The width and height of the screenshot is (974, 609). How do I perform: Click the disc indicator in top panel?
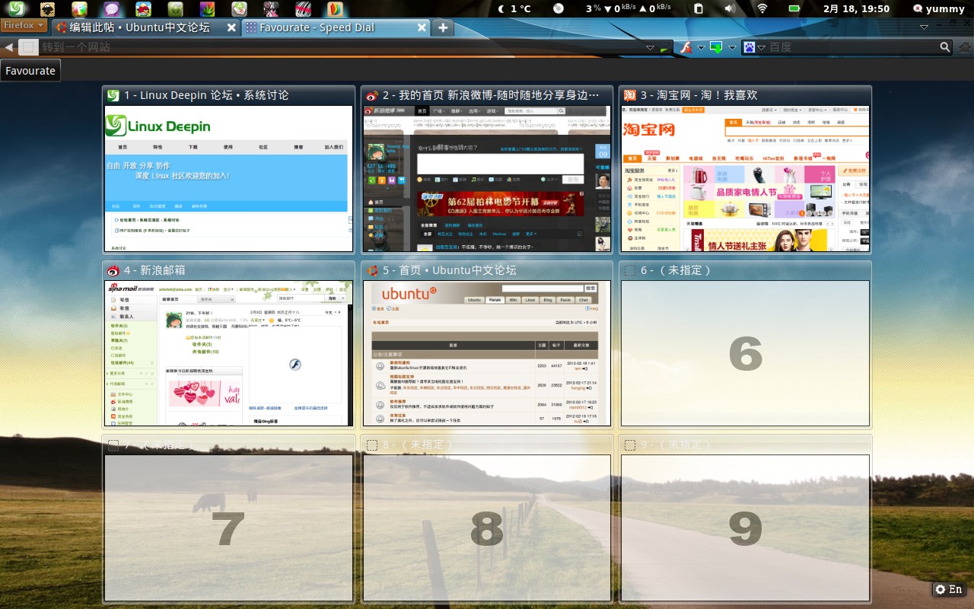click(x=559, y=9)
